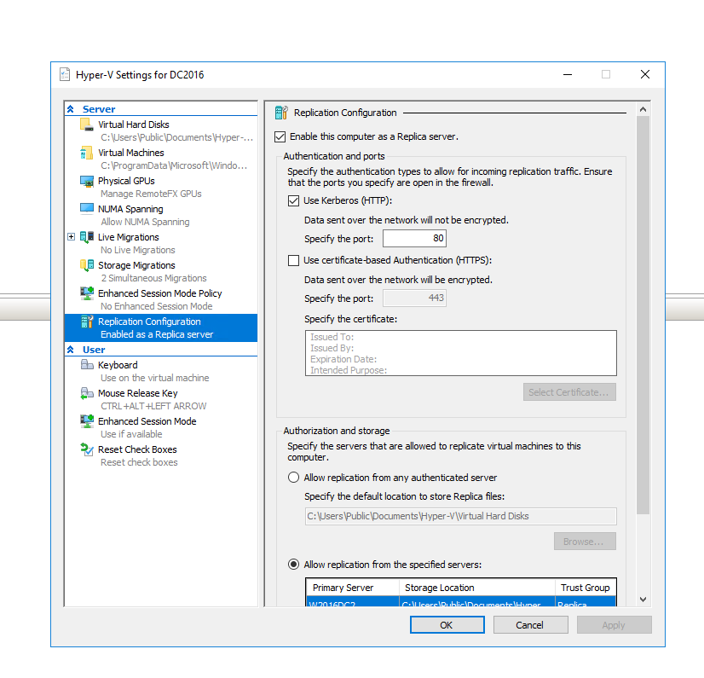
Task: Select Allow replication from any authenticated server
Action: pyautogui.click(x=294, y=478)
